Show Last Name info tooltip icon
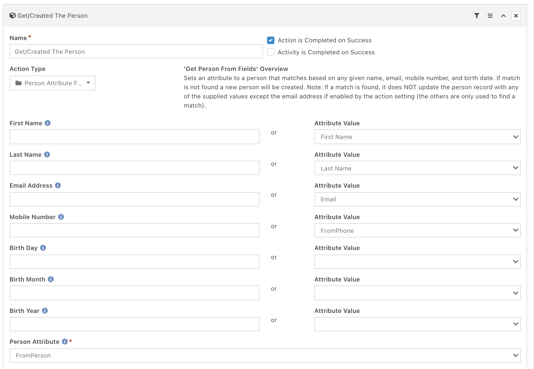The image size is (534, 369). pyautogui.click(x=47, y=154)
